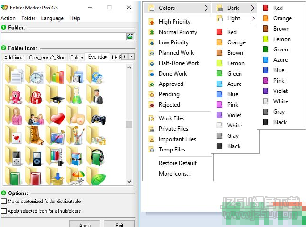Viewport: 306px width, 227px height.
Task: Pick Violet in the Dark colors submenu
Action: (281, 91)
